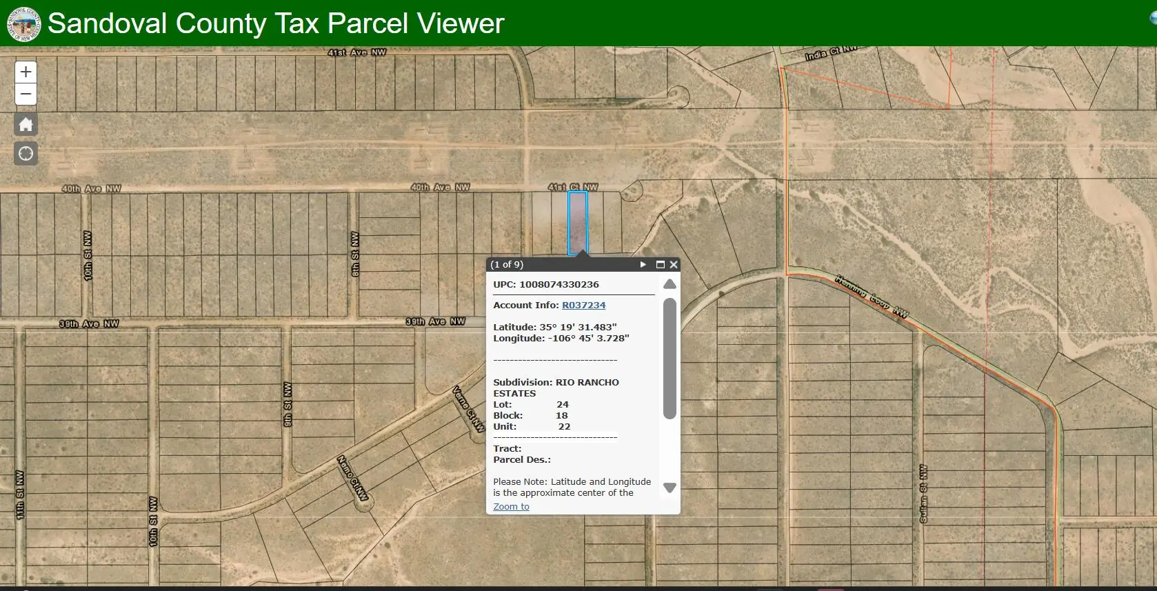
Task: Zoom in on the parcel map
Action: coord(26,72)
